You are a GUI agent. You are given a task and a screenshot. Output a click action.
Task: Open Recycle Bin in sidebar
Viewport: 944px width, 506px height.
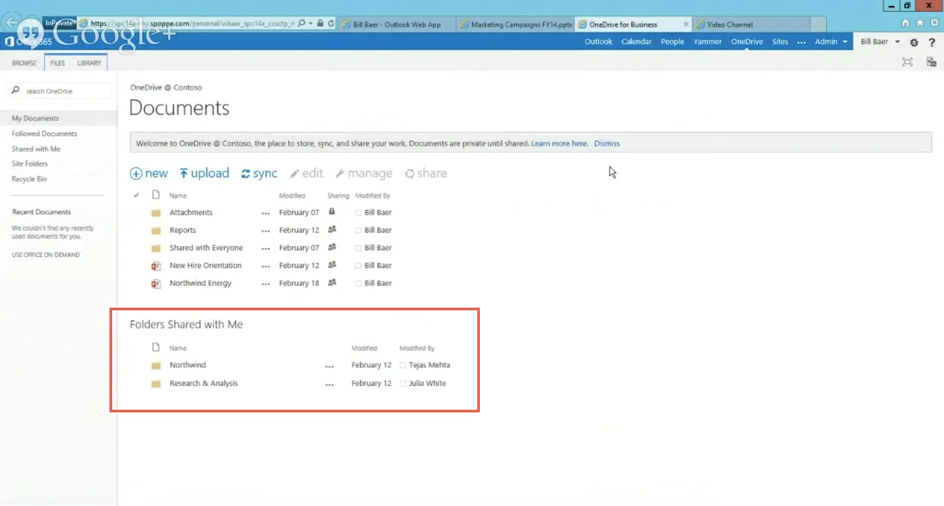pos(29,179)
